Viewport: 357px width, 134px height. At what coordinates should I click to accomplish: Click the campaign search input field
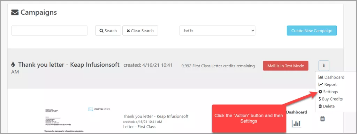[x=50, y=31]
